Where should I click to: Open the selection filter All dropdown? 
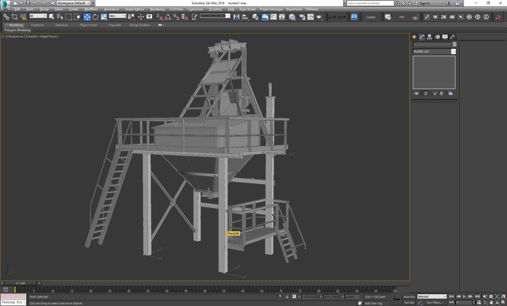click(38, 16)
